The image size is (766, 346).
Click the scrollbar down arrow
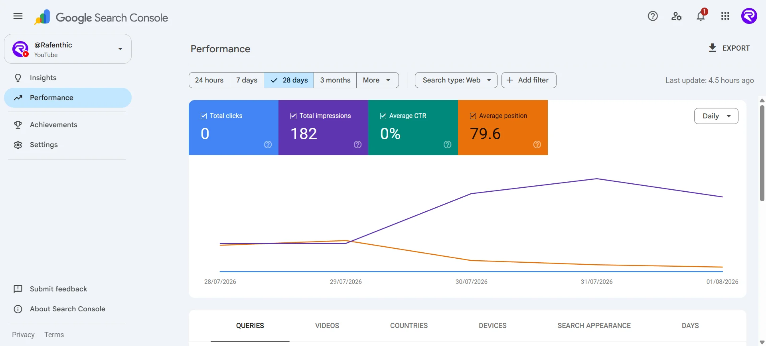pyautogui.click(x=762, y=342)
